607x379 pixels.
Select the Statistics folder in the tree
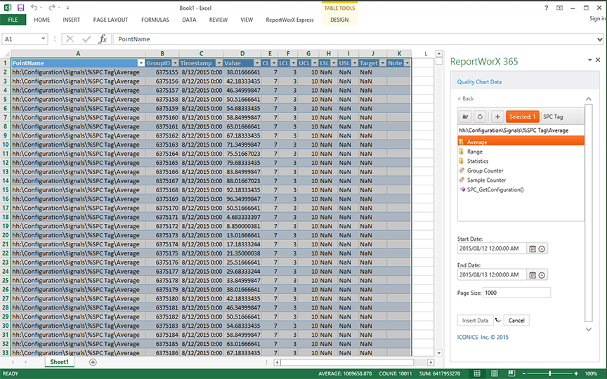tap(478, 161)
